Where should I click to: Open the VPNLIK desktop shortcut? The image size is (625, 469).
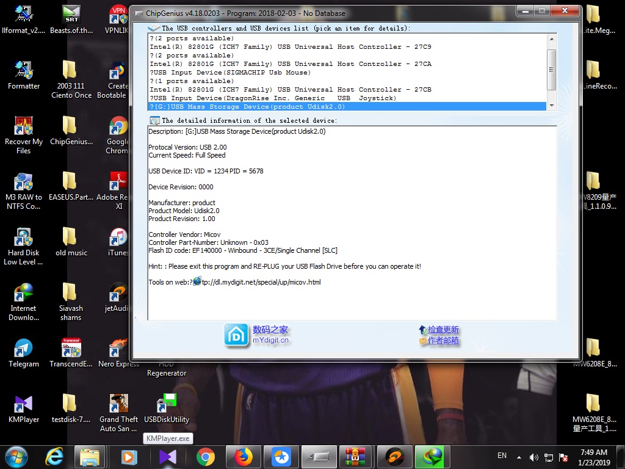(x=118, y=19)
